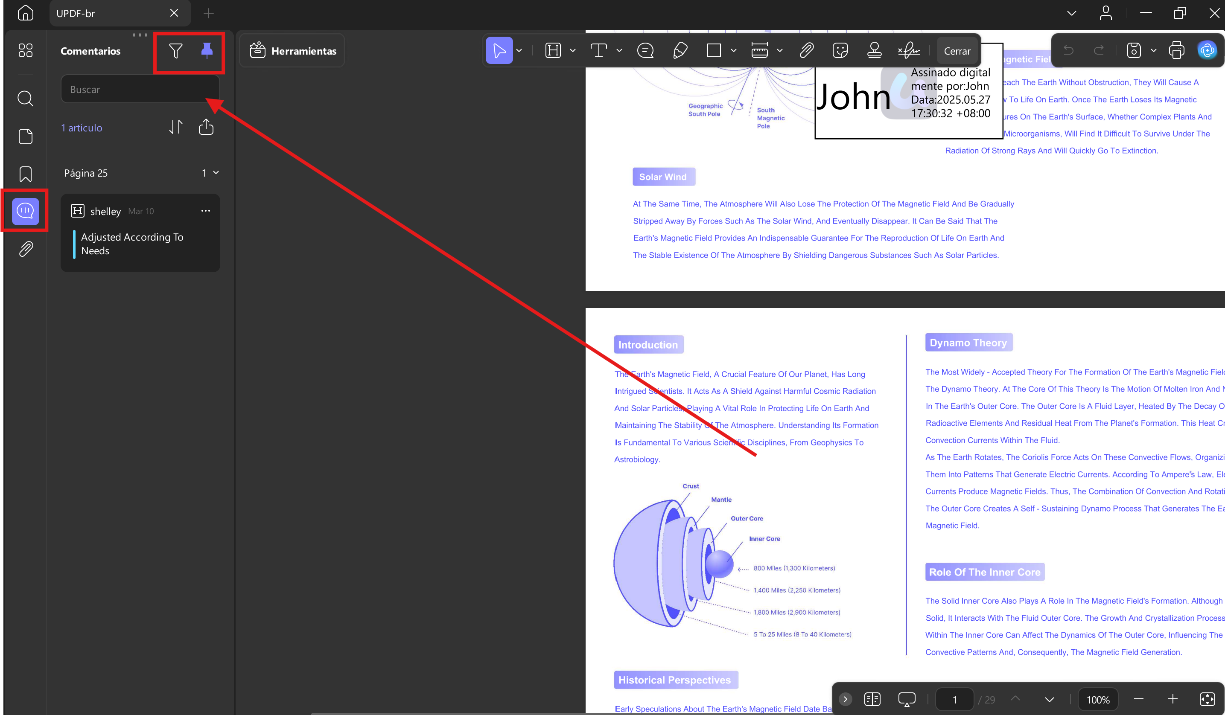
Task: Click the redo arrow
Action: click(x=1099, y=50)
